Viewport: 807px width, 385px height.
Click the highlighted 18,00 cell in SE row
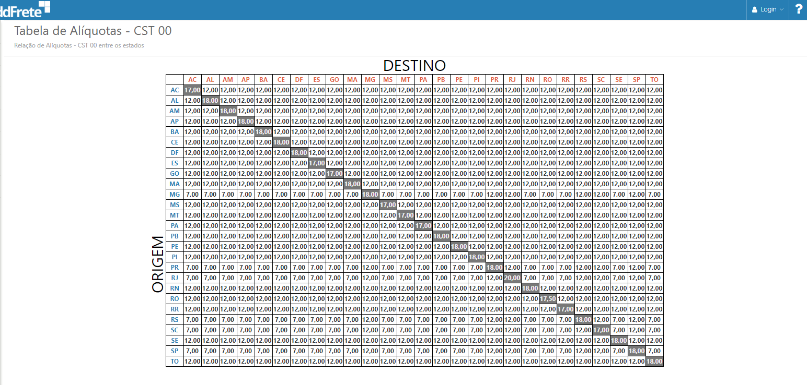(619, 340)
